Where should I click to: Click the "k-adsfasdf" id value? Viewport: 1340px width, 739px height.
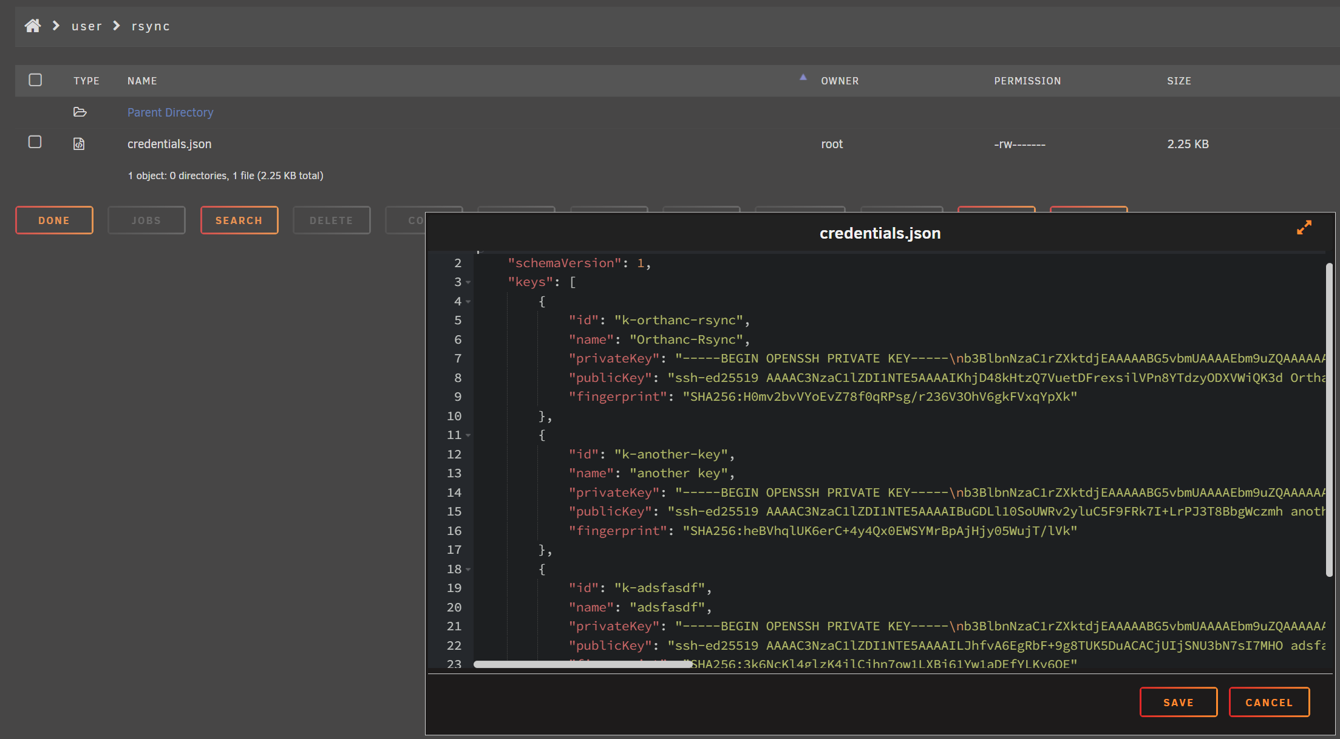[659, 588]
